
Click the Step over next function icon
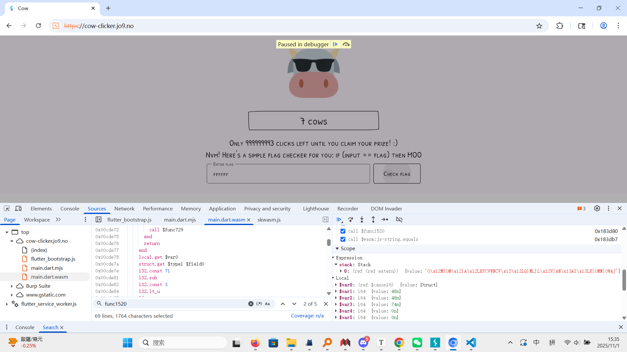(351, 220)
